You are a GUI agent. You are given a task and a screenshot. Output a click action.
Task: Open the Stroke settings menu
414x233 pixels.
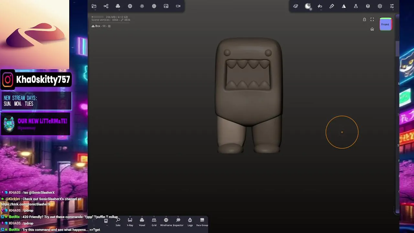click(x=320, y=6)
